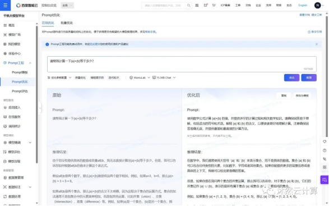Screen dimensions: 329x206
Task: Click the 模型评估 sidebar icon
Action: (x=5, y=152)
